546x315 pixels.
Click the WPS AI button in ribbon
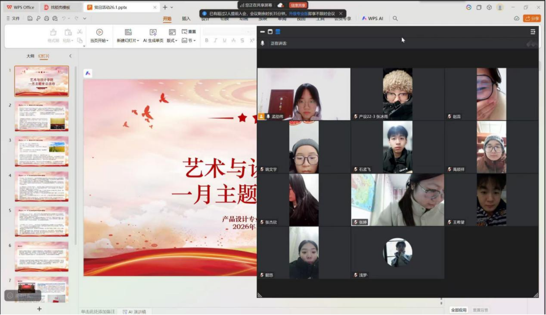click(x=372, y=19)
